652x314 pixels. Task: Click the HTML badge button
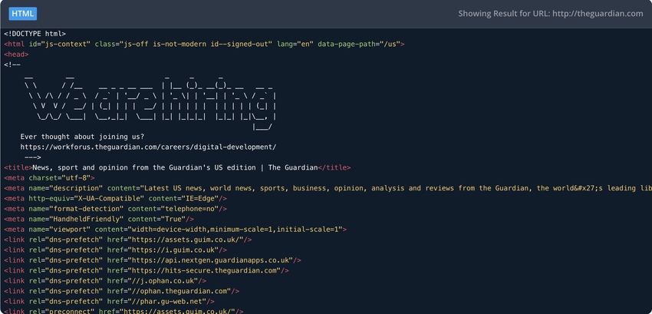(23, 14)
